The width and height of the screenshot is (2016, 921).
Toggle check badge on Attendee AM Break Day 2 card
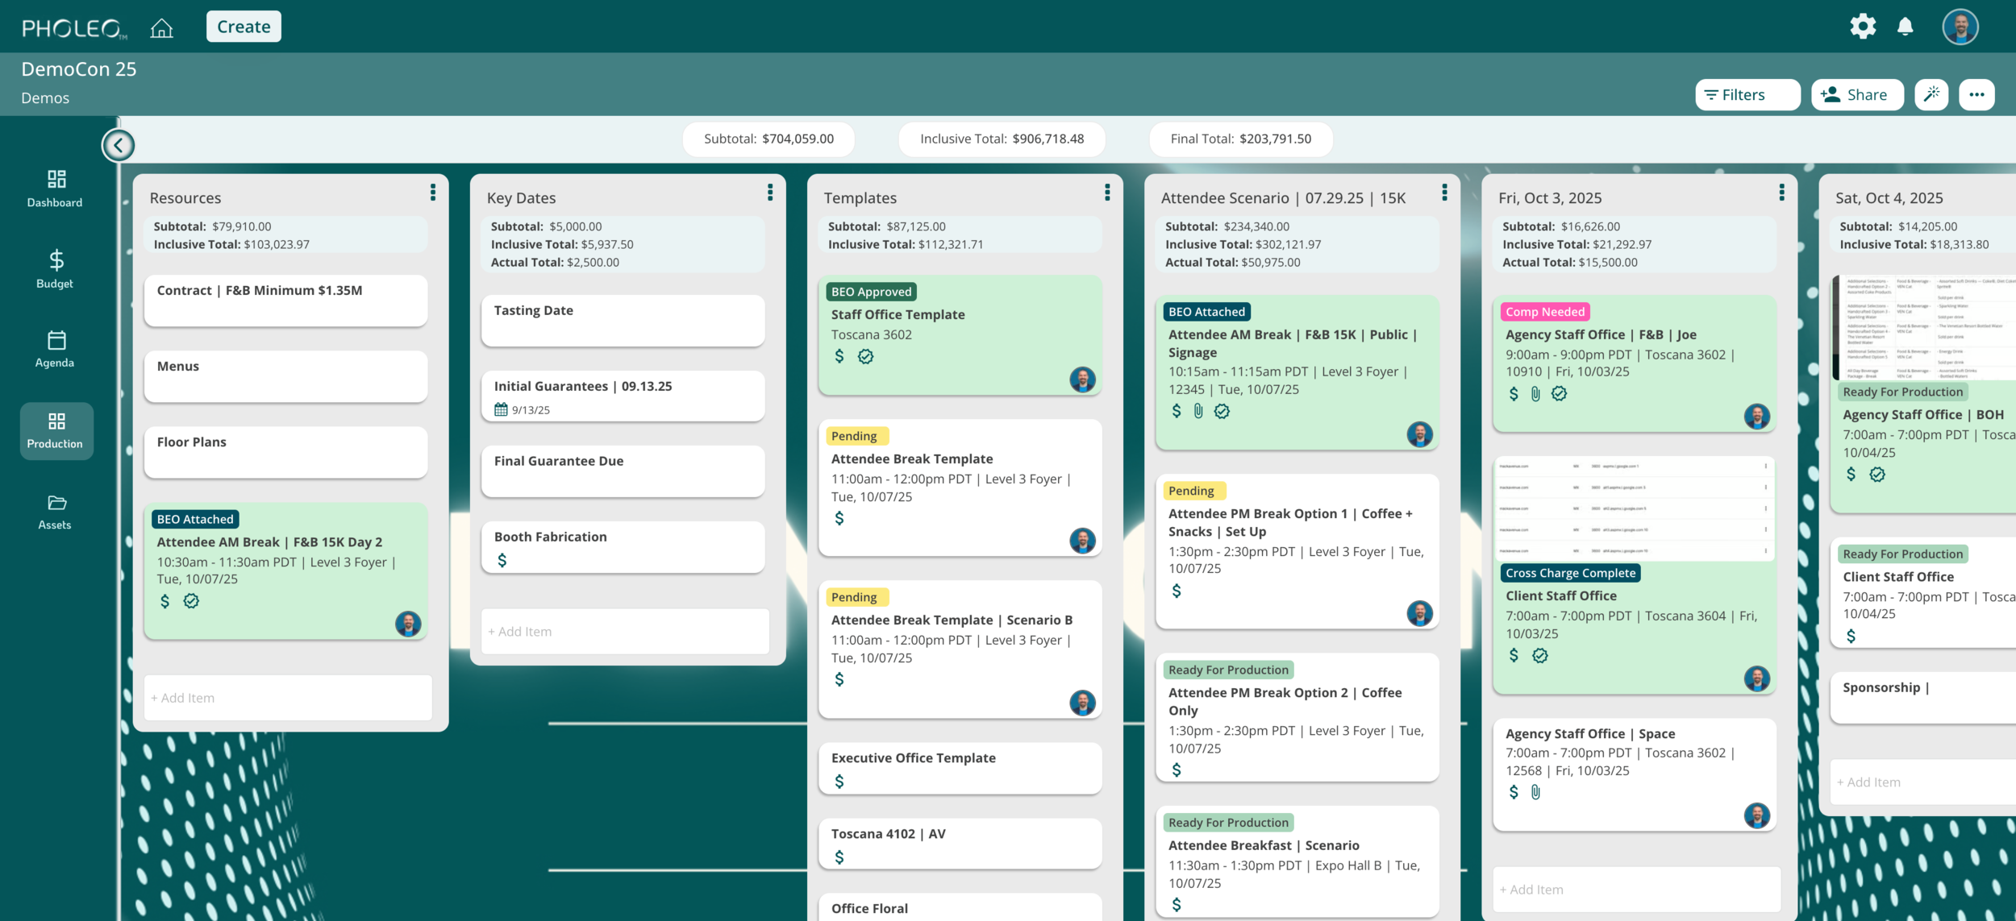coord(191,601)
